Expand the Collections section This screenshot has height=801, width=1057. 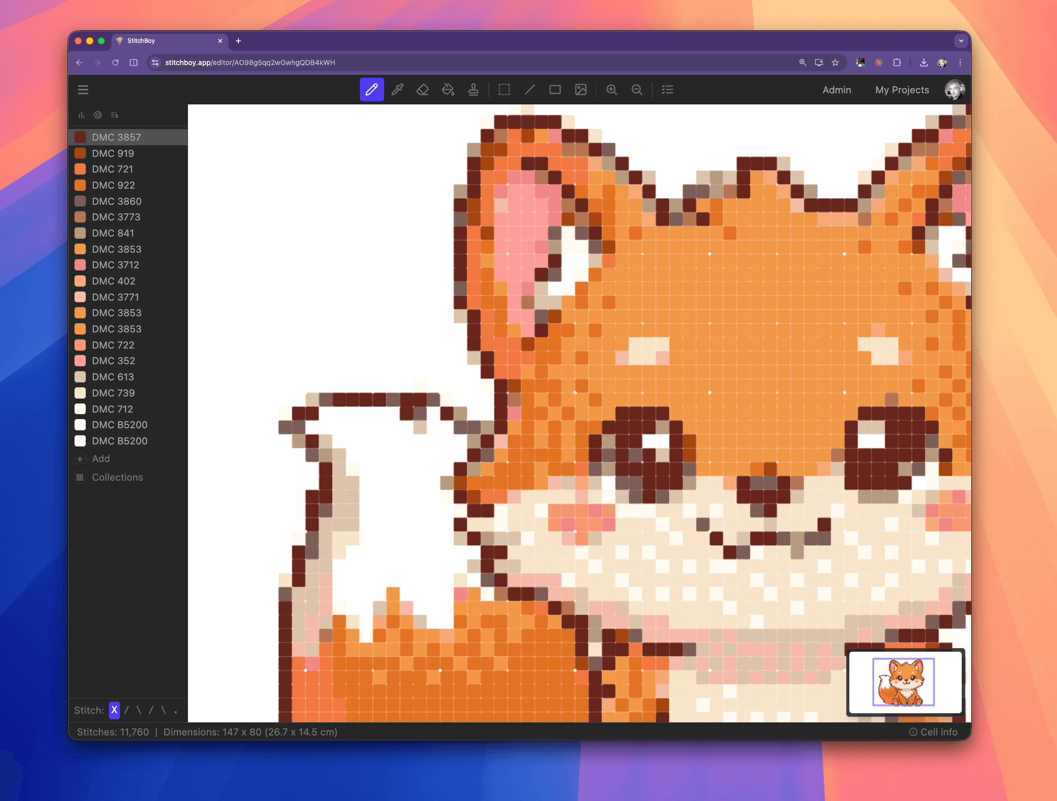coord(116,477)
